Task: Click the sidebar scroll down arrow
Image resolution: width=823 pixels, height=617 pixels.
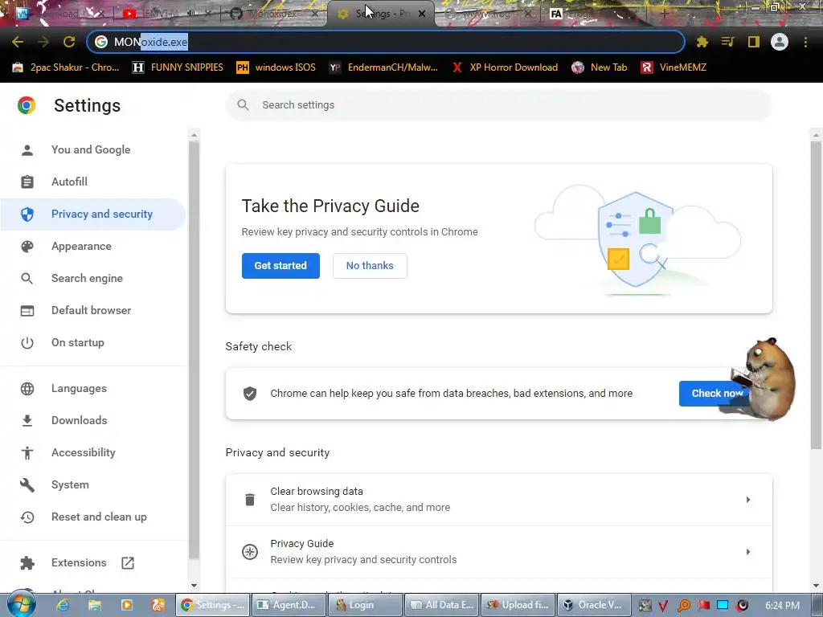Action: pos(194,586)
